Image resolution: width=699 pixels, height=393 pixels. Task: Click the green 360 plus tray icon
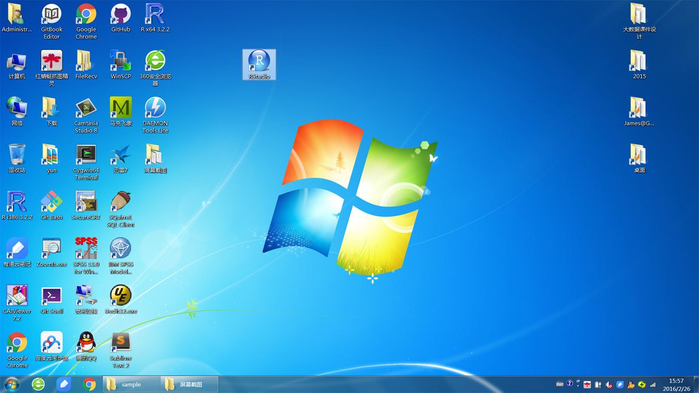point(642,385)
